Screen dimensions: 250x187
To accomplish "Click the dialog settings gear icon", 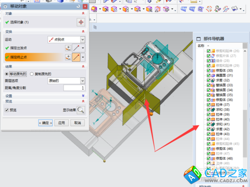I will coord(5,6).
